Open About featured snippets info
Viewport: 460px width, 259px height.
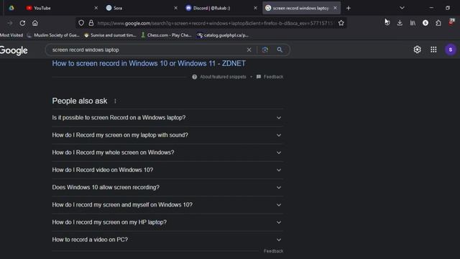pyautogui.click(x=219, y=77)
